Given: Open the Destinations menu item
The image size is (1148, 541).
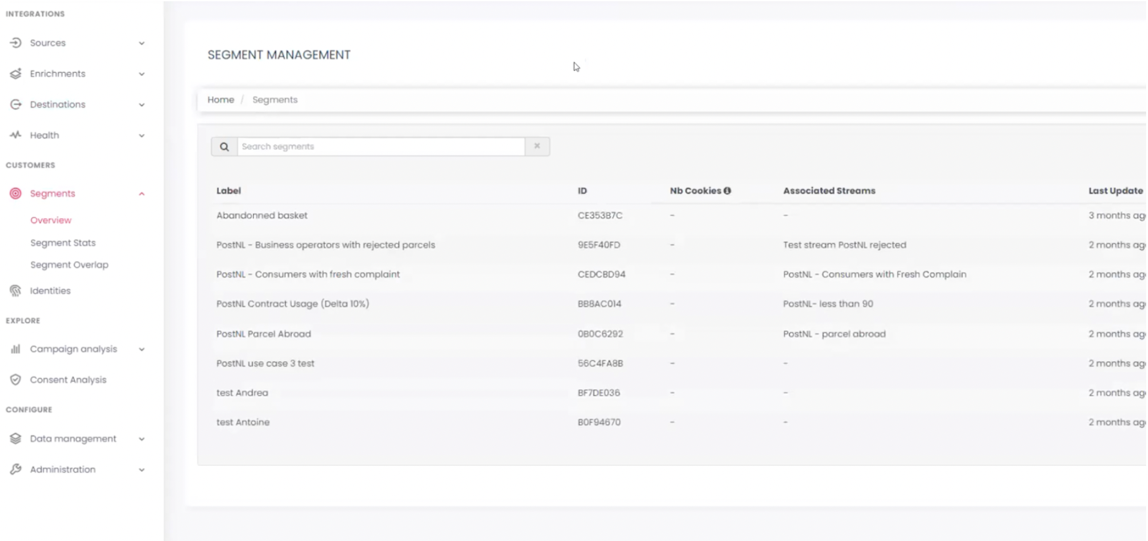Looking at the screenshot, I should (x=58, y=104).
